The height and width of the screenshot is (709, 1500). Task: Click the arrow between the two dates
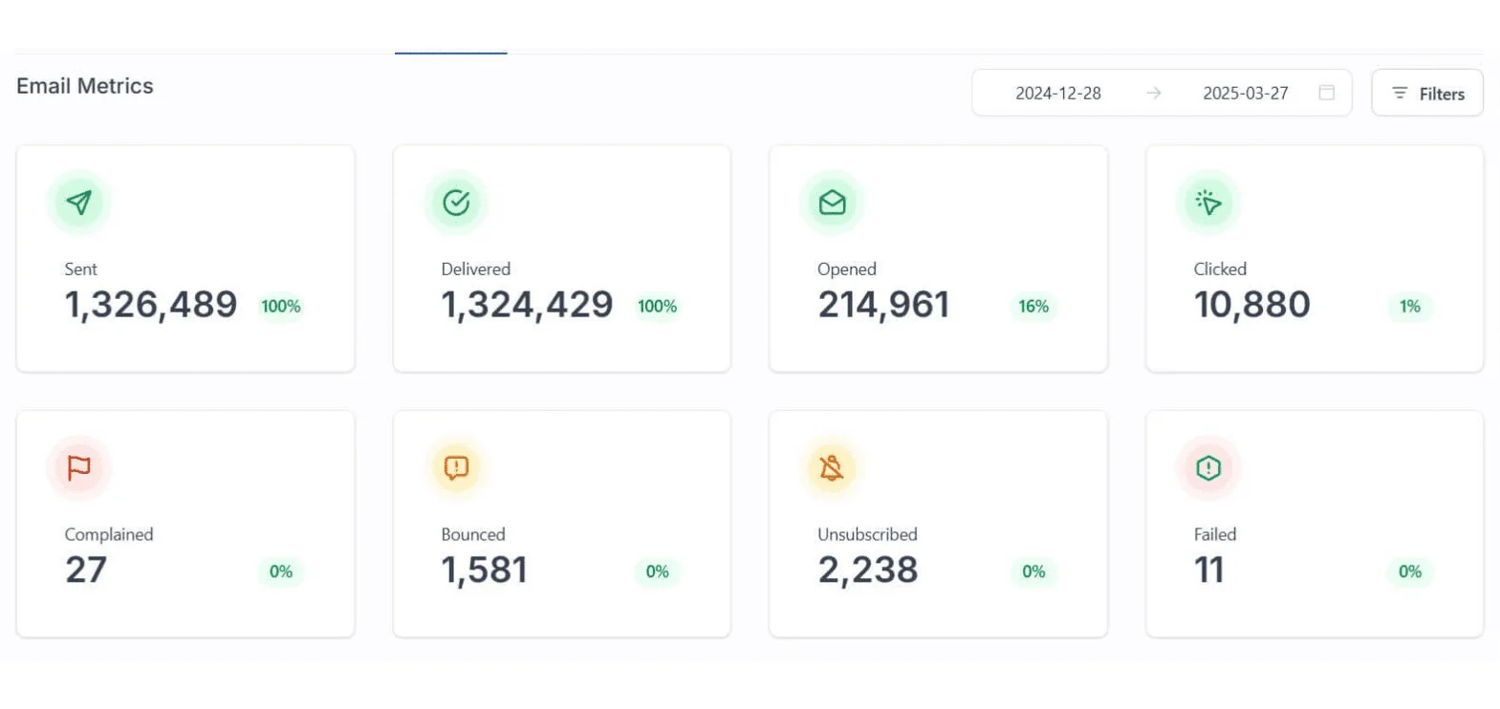(1154, 93)
